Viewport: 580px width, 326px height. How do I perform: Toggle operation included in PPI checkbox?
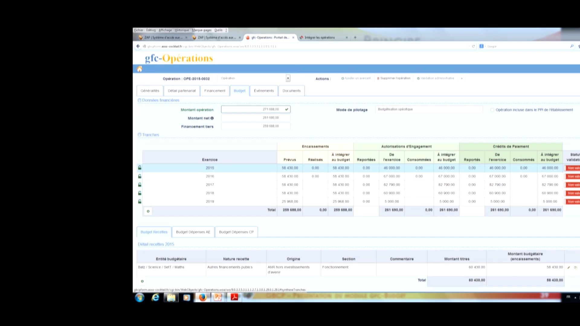click(492, 110)
